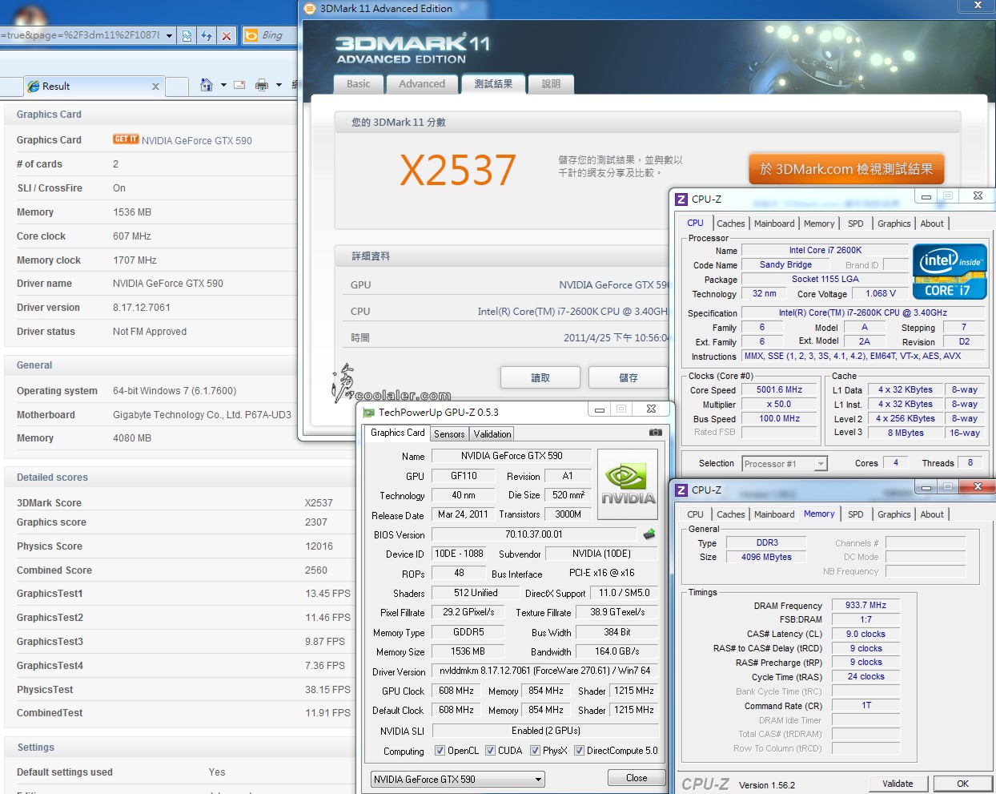Click the Bing search provider icon
The height and width of the screenshot is (794, 996).
point(251,35)
